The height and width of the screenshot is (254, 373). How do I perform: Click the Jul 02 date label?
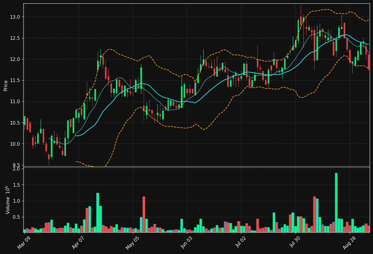coord(240,242)
